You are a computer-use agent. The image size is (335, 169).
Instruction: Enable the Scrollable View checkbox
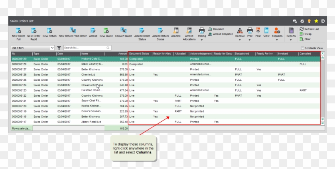(x=302, y=48)
